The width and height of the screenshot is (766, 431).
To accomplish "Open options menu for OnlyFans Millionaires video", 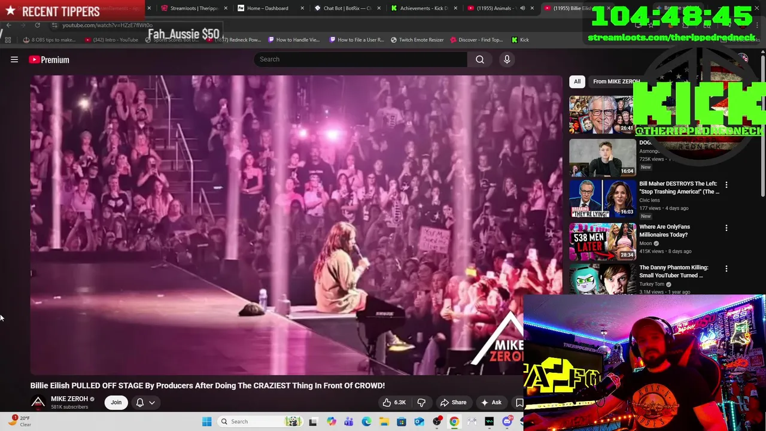I will point(727,228).
